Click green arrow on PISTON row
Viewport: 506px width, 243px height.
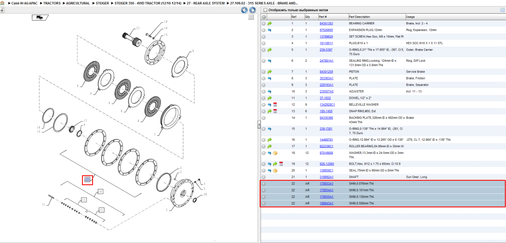pos(270,72)
